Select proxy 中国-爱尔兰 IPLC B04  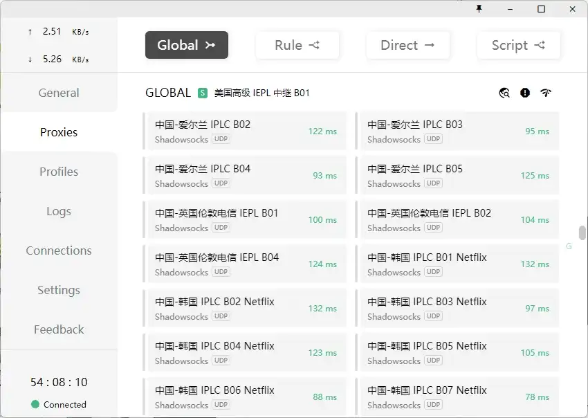244,175
